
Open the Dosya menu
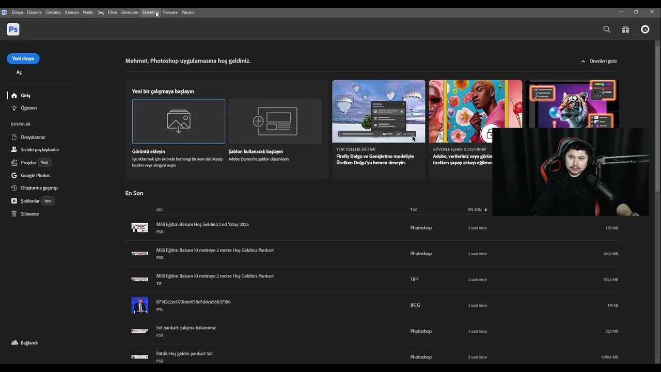pyautogui.click(x=17, y=12)
